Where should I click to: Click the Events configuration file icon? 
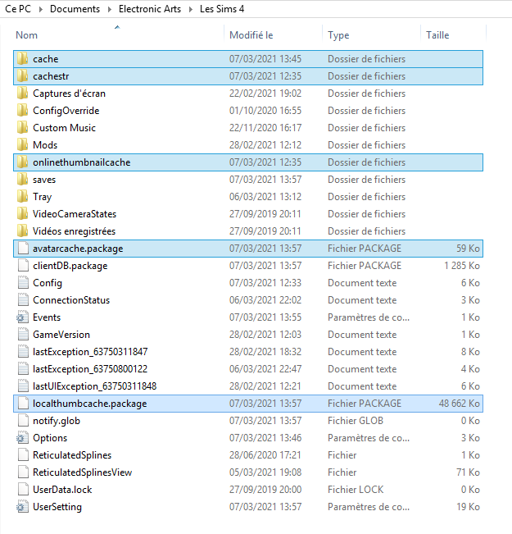click(23, 317)
